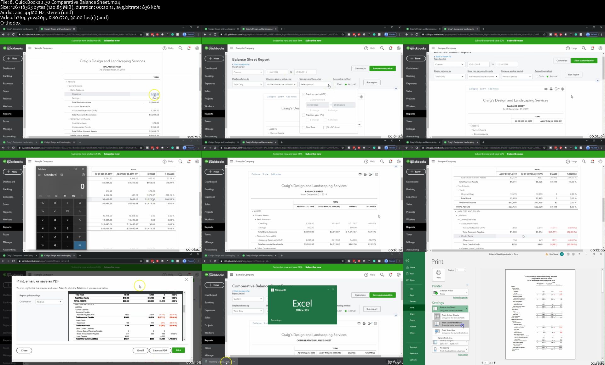Select Accrual radio in 00:04:02 frame
Screen dimensions: 605x365
(346, 84)
